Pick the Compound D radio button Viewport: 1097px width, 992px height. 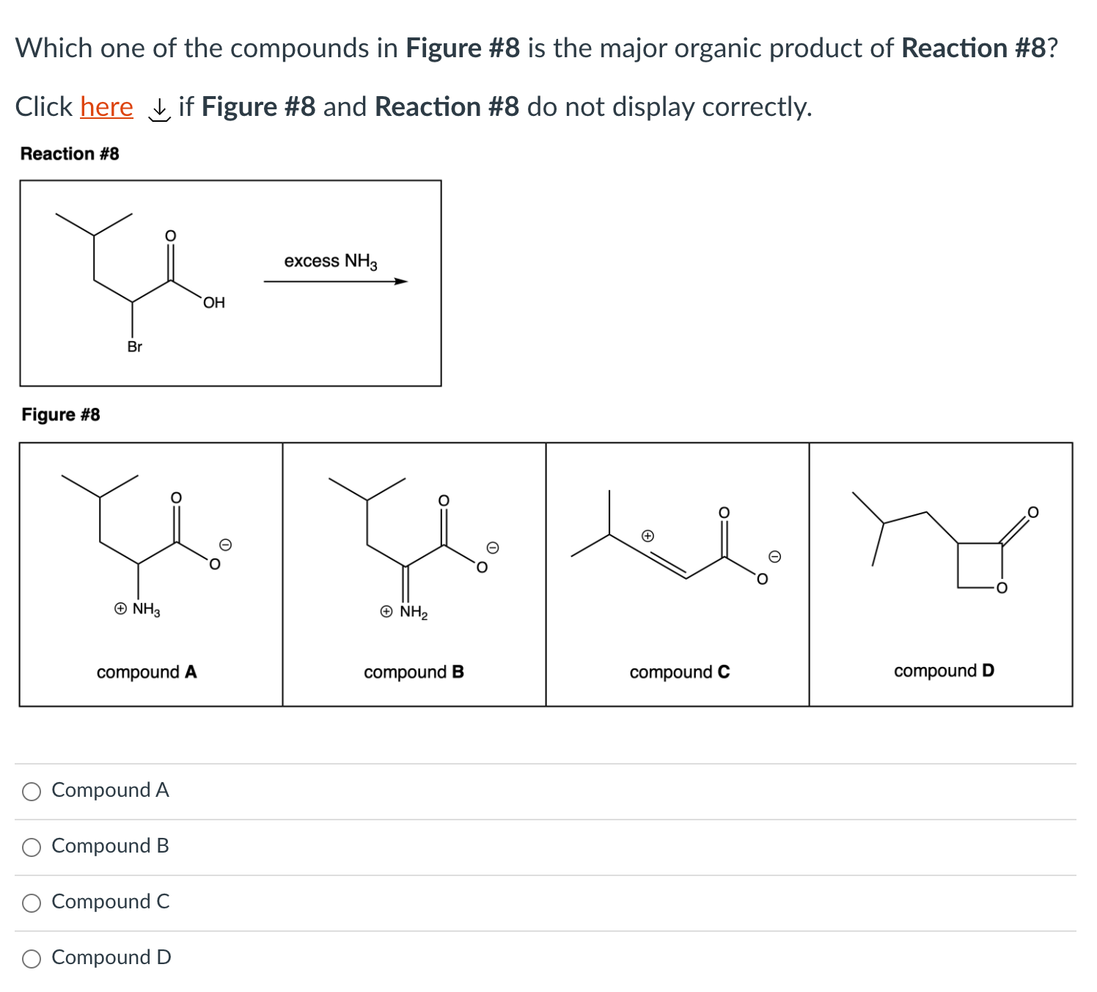[32, 959]
